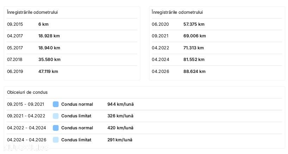This screenshot has width=288, height=154.
Task: Select the 18.940 km reading from 05.2017
Action: (x=49, y=48)
